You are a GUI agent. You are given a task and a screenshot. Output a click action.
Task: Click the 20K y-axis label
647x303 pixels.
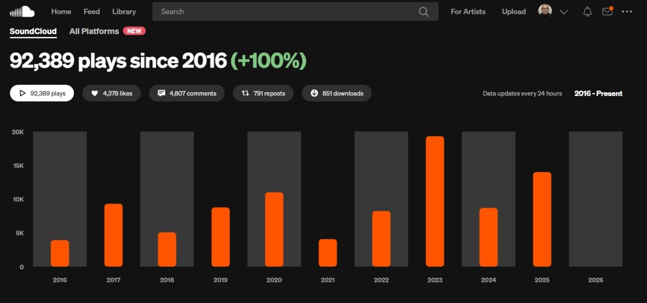18,132
